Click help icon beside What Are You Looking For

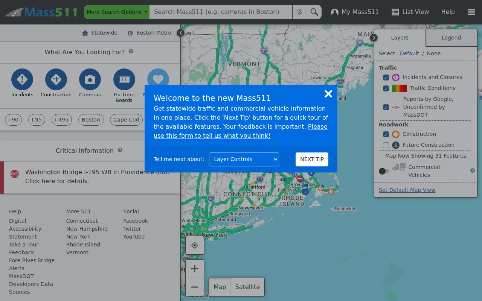pos(131,51)
